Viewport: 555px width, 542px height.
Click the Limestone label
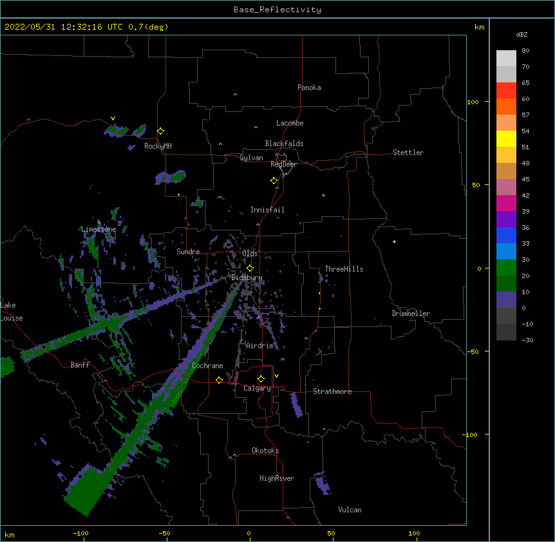[99, 229]
